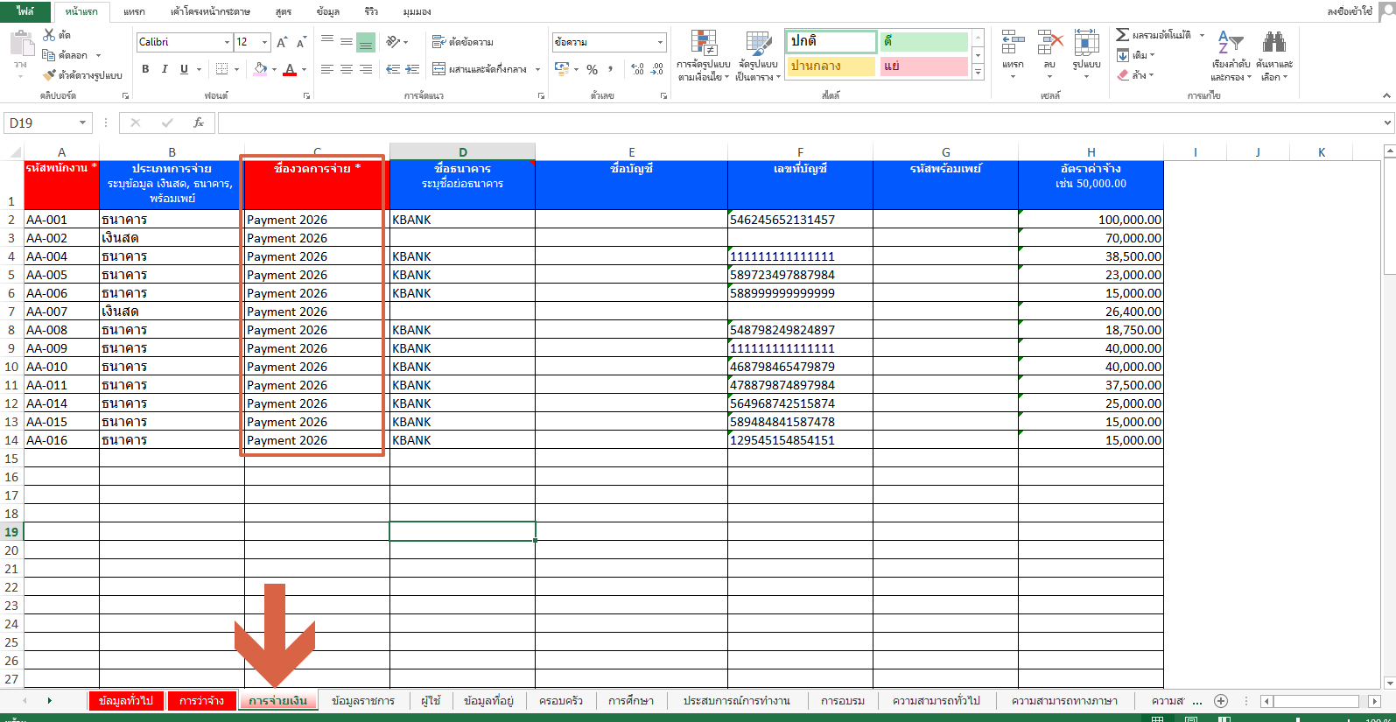This screenshot has width=1396, height=722.
Task: Open Find and Select binoculars
Action: coord(1273,56)
